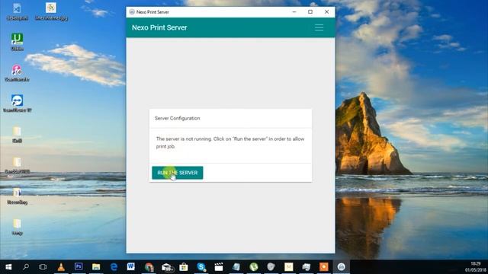The image size is (488, 274).
Task: Close the Nexo Print Server window
Action: tap(326, 12)
